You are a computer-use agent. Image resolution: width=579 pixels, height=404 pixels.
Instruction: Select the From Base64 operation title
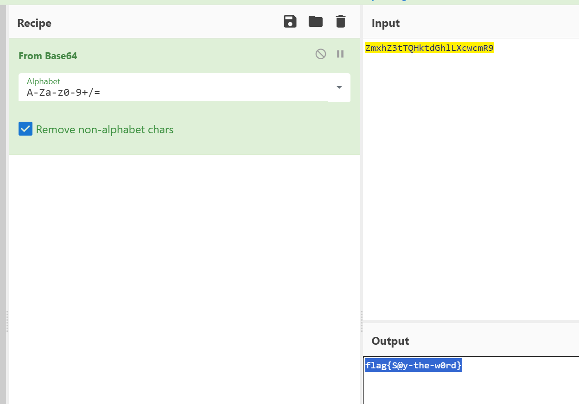[x=48, y=56]
